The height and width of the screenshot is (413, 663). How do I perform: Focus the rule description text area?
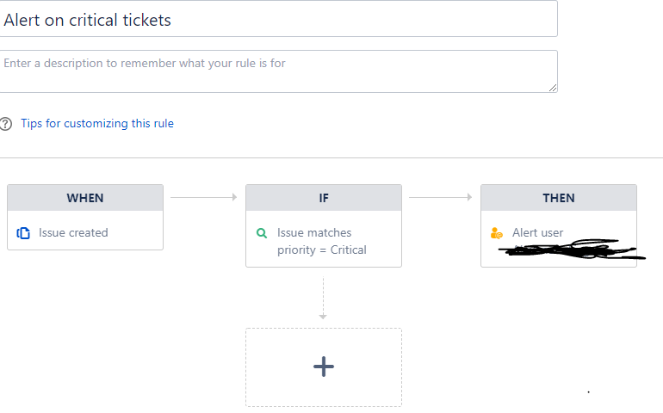pos(277,71)
